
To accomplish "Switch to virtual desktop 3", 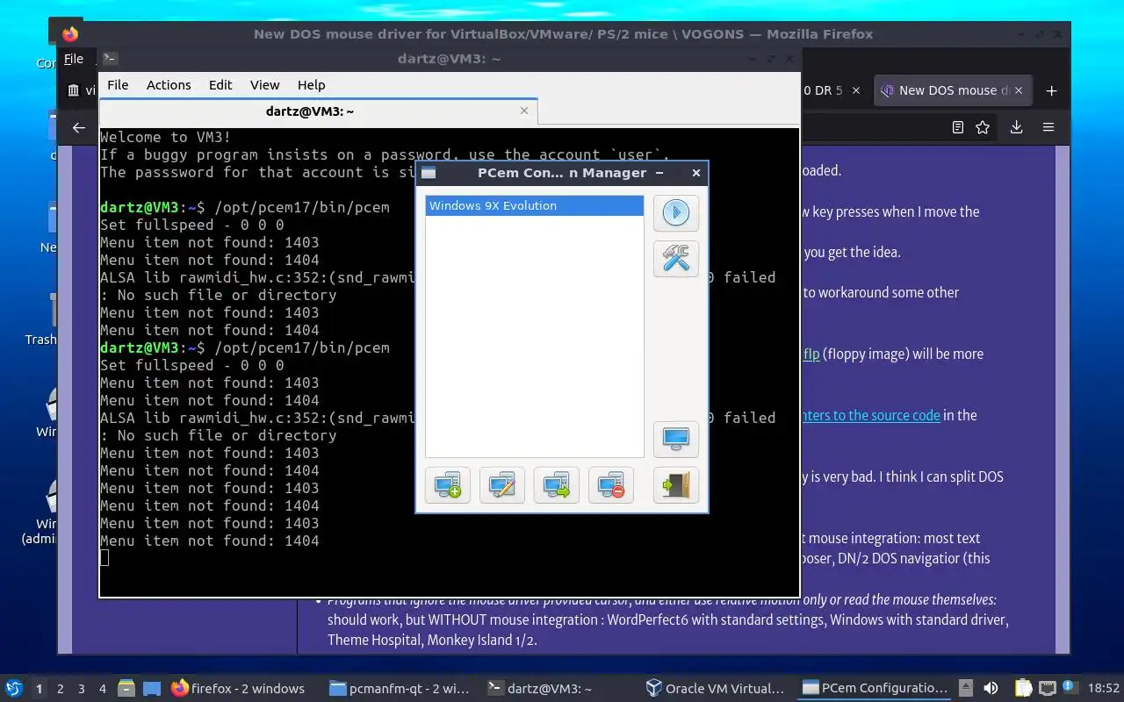I will click(x=82, y=689).
